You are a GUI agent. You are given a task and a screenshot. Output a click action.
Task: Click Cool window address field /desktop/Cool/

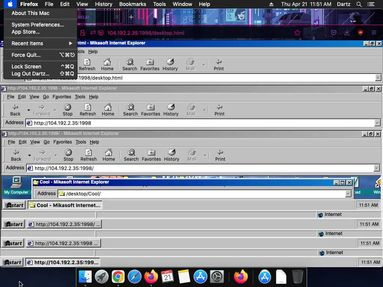[205, 194]
